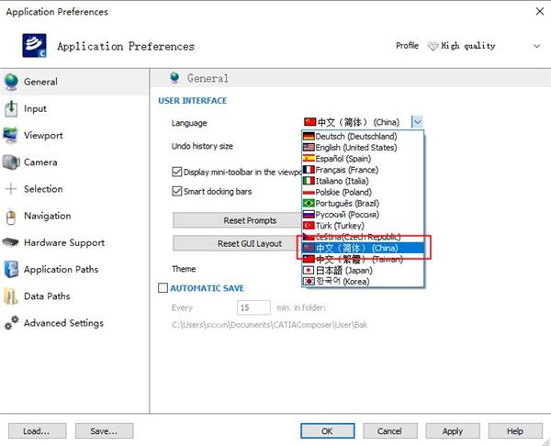Select Русский (Россия) language
Screen dimensions: 551x446
pyautogui.click(x=363, y=215)
